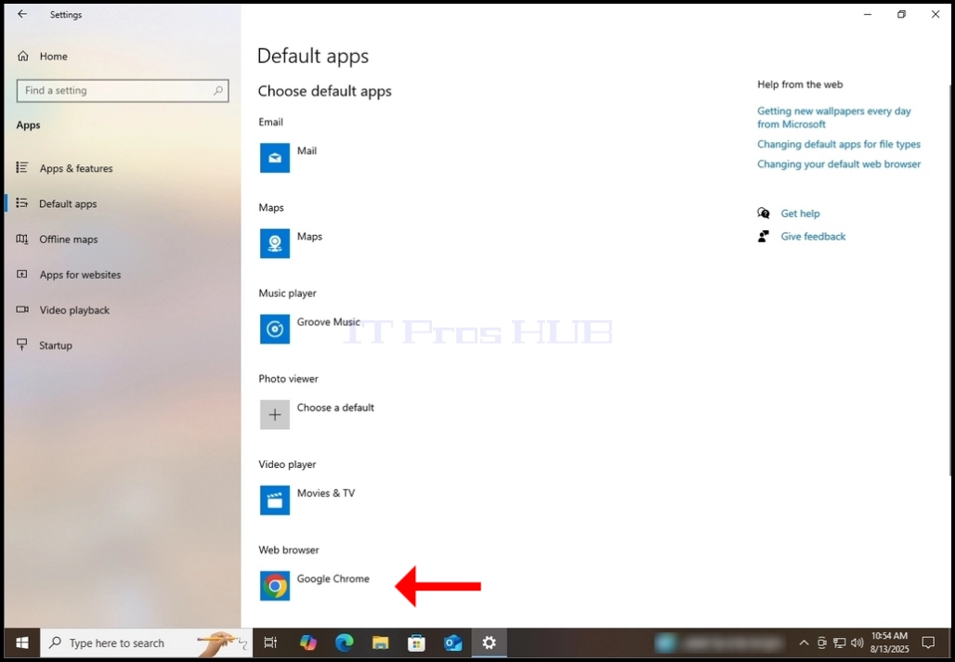Click the Settings gear on taskbar
The height and width of the screenshot is (662, 955).
click(489, 643)
